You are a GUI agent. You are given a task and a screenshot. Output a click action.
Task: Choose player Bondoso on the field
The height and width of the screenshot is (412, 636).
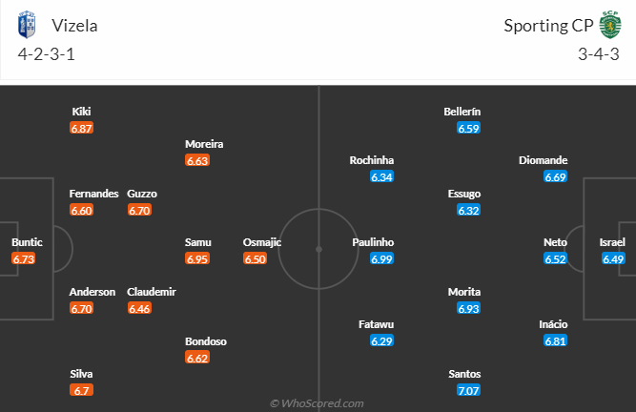[206, 341]
